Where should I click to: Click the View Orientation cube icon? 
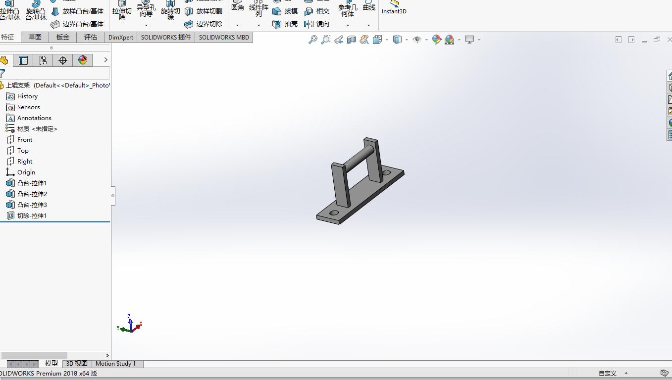tap(377, 40)
